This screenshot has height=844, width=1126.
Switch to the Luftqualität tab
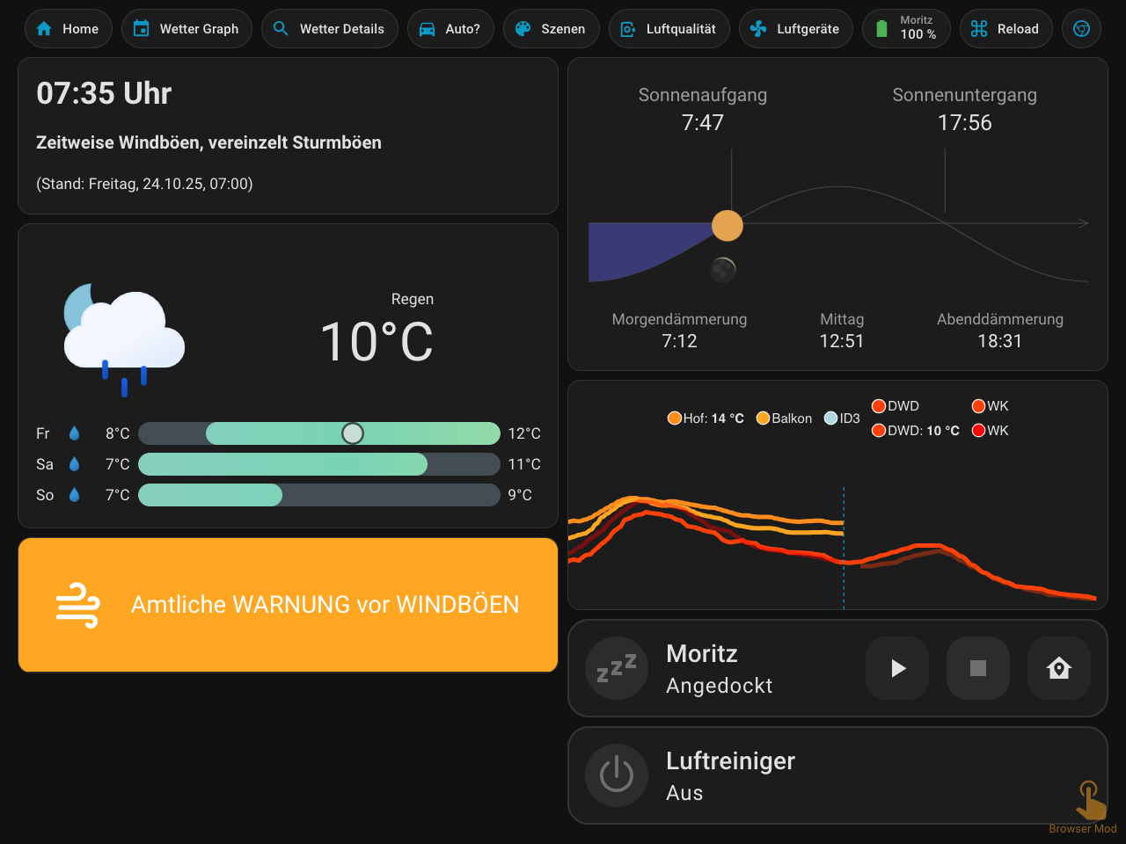[669, 29]
